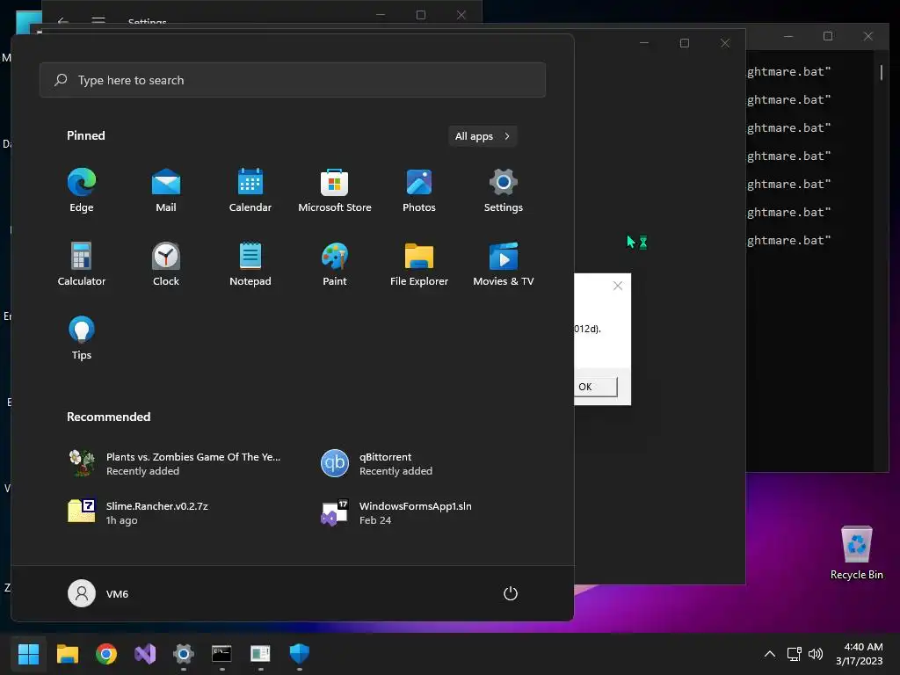900x675 pixels.
Task: Open the Clock app
Action: [166, 264]
